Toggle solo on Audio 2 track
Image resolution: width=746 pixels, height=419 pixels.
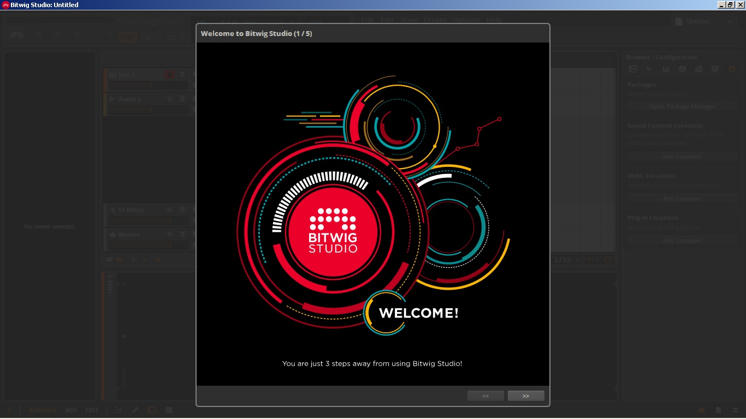coord(182,99)
